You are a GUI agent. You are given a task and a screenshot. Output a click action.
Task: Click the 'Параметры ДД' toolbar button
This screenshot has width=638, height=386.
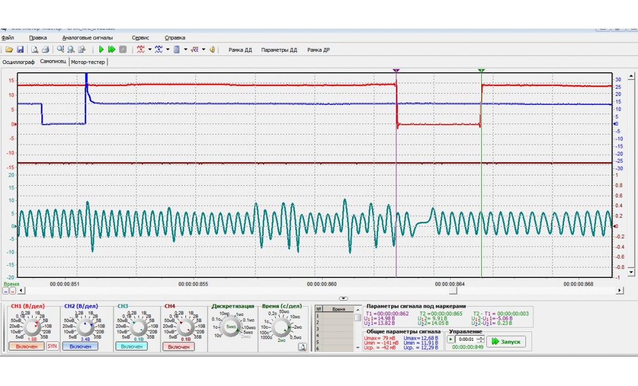point(279,50)
